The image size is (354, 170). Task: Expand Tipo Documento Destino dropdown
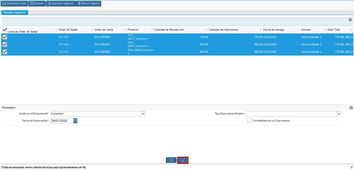coord(339,114)
